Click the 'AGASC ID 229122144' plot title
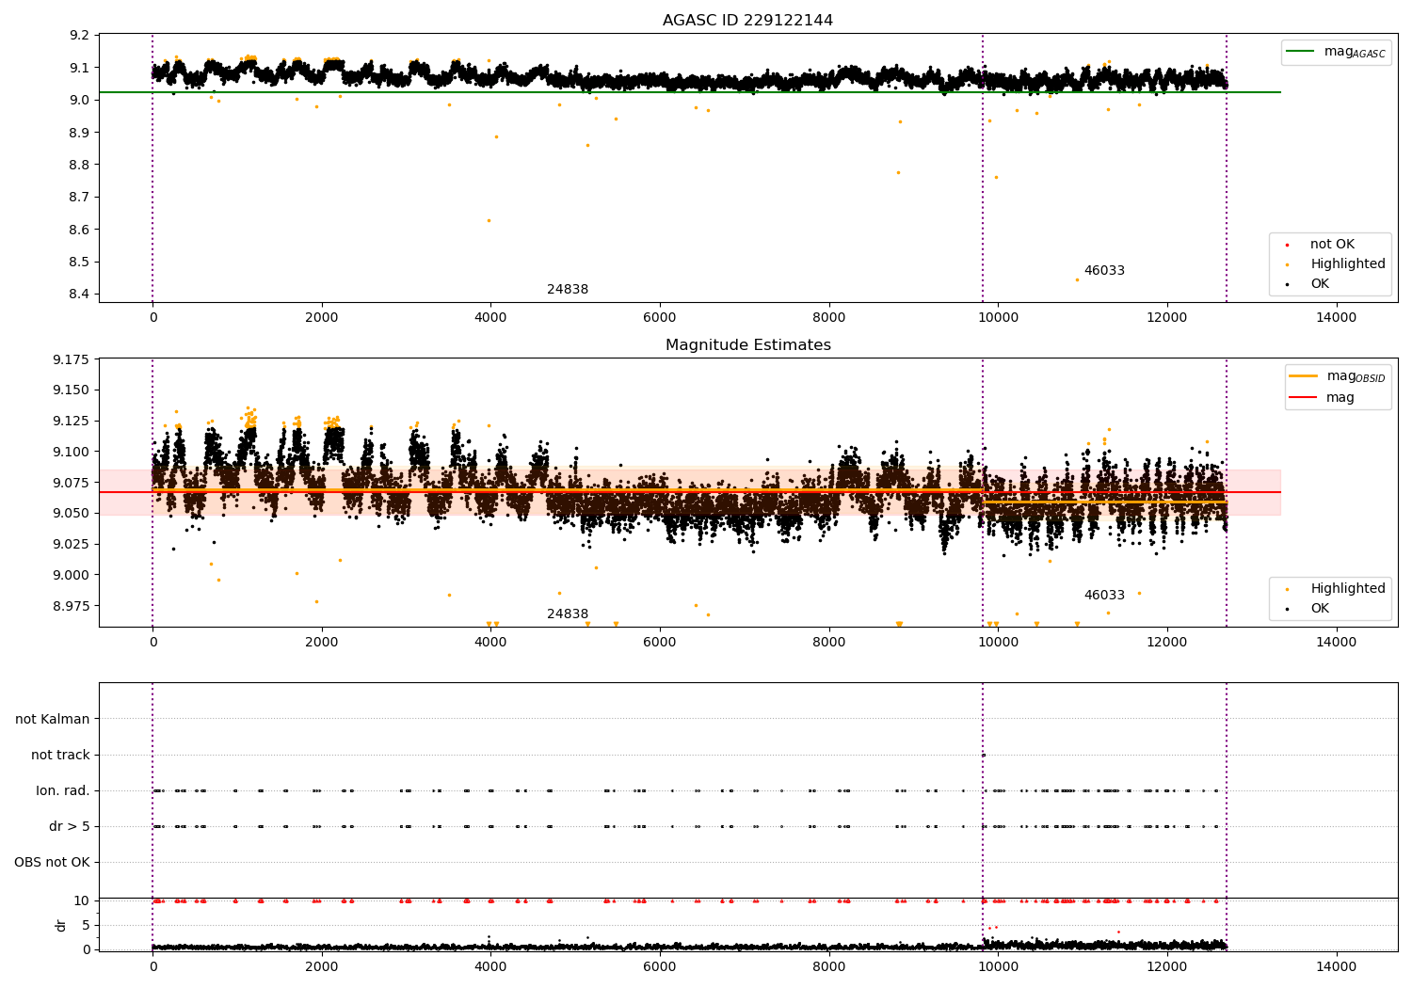 [747, 21]
